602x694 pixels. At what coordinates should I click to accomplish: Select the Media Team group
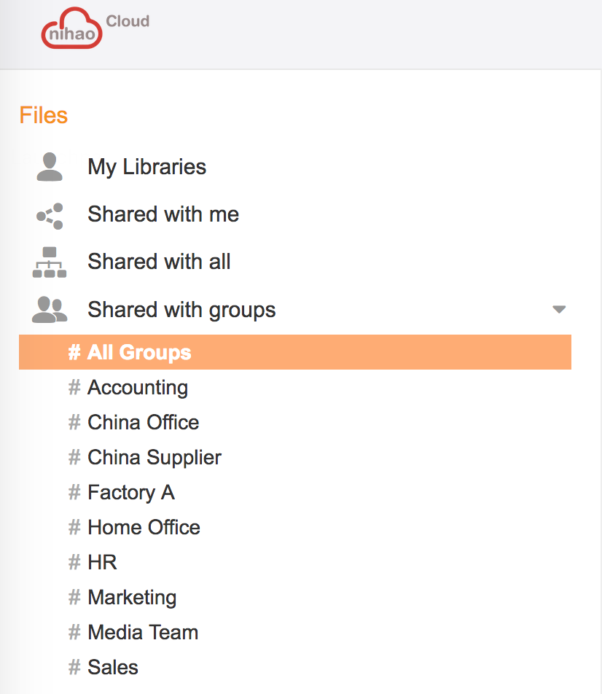point(143,632)
